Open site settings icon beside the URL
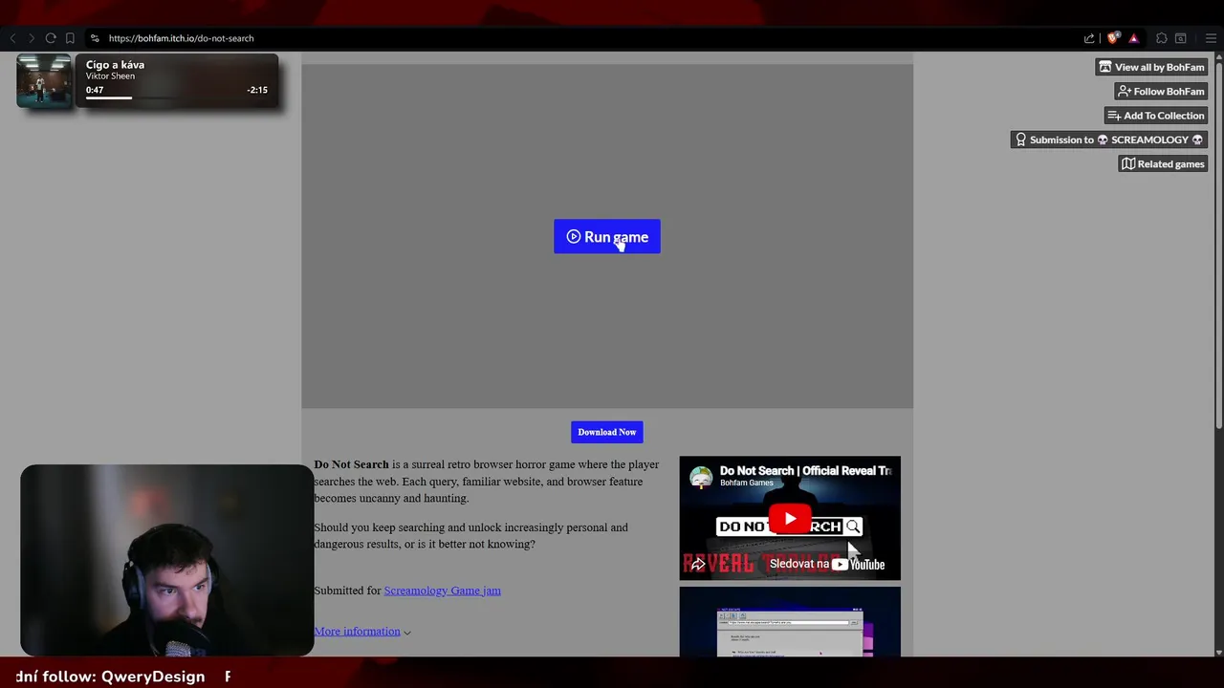This screenshot has width=1224, height=688. 95,38
